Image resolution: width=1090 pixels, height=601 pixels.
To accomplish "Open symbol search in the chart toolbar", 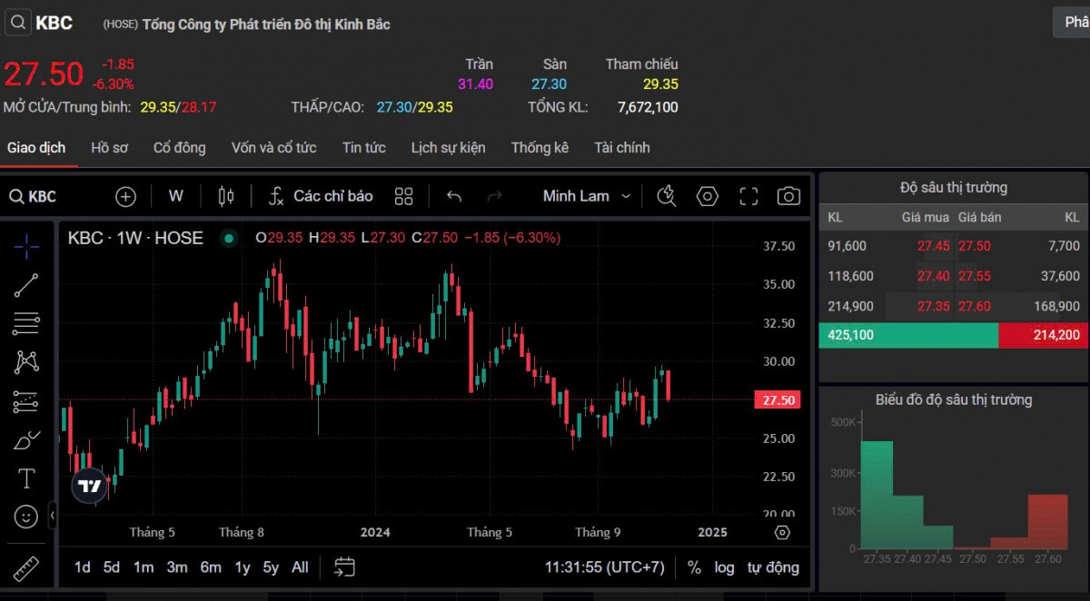I will click(33, 196).
